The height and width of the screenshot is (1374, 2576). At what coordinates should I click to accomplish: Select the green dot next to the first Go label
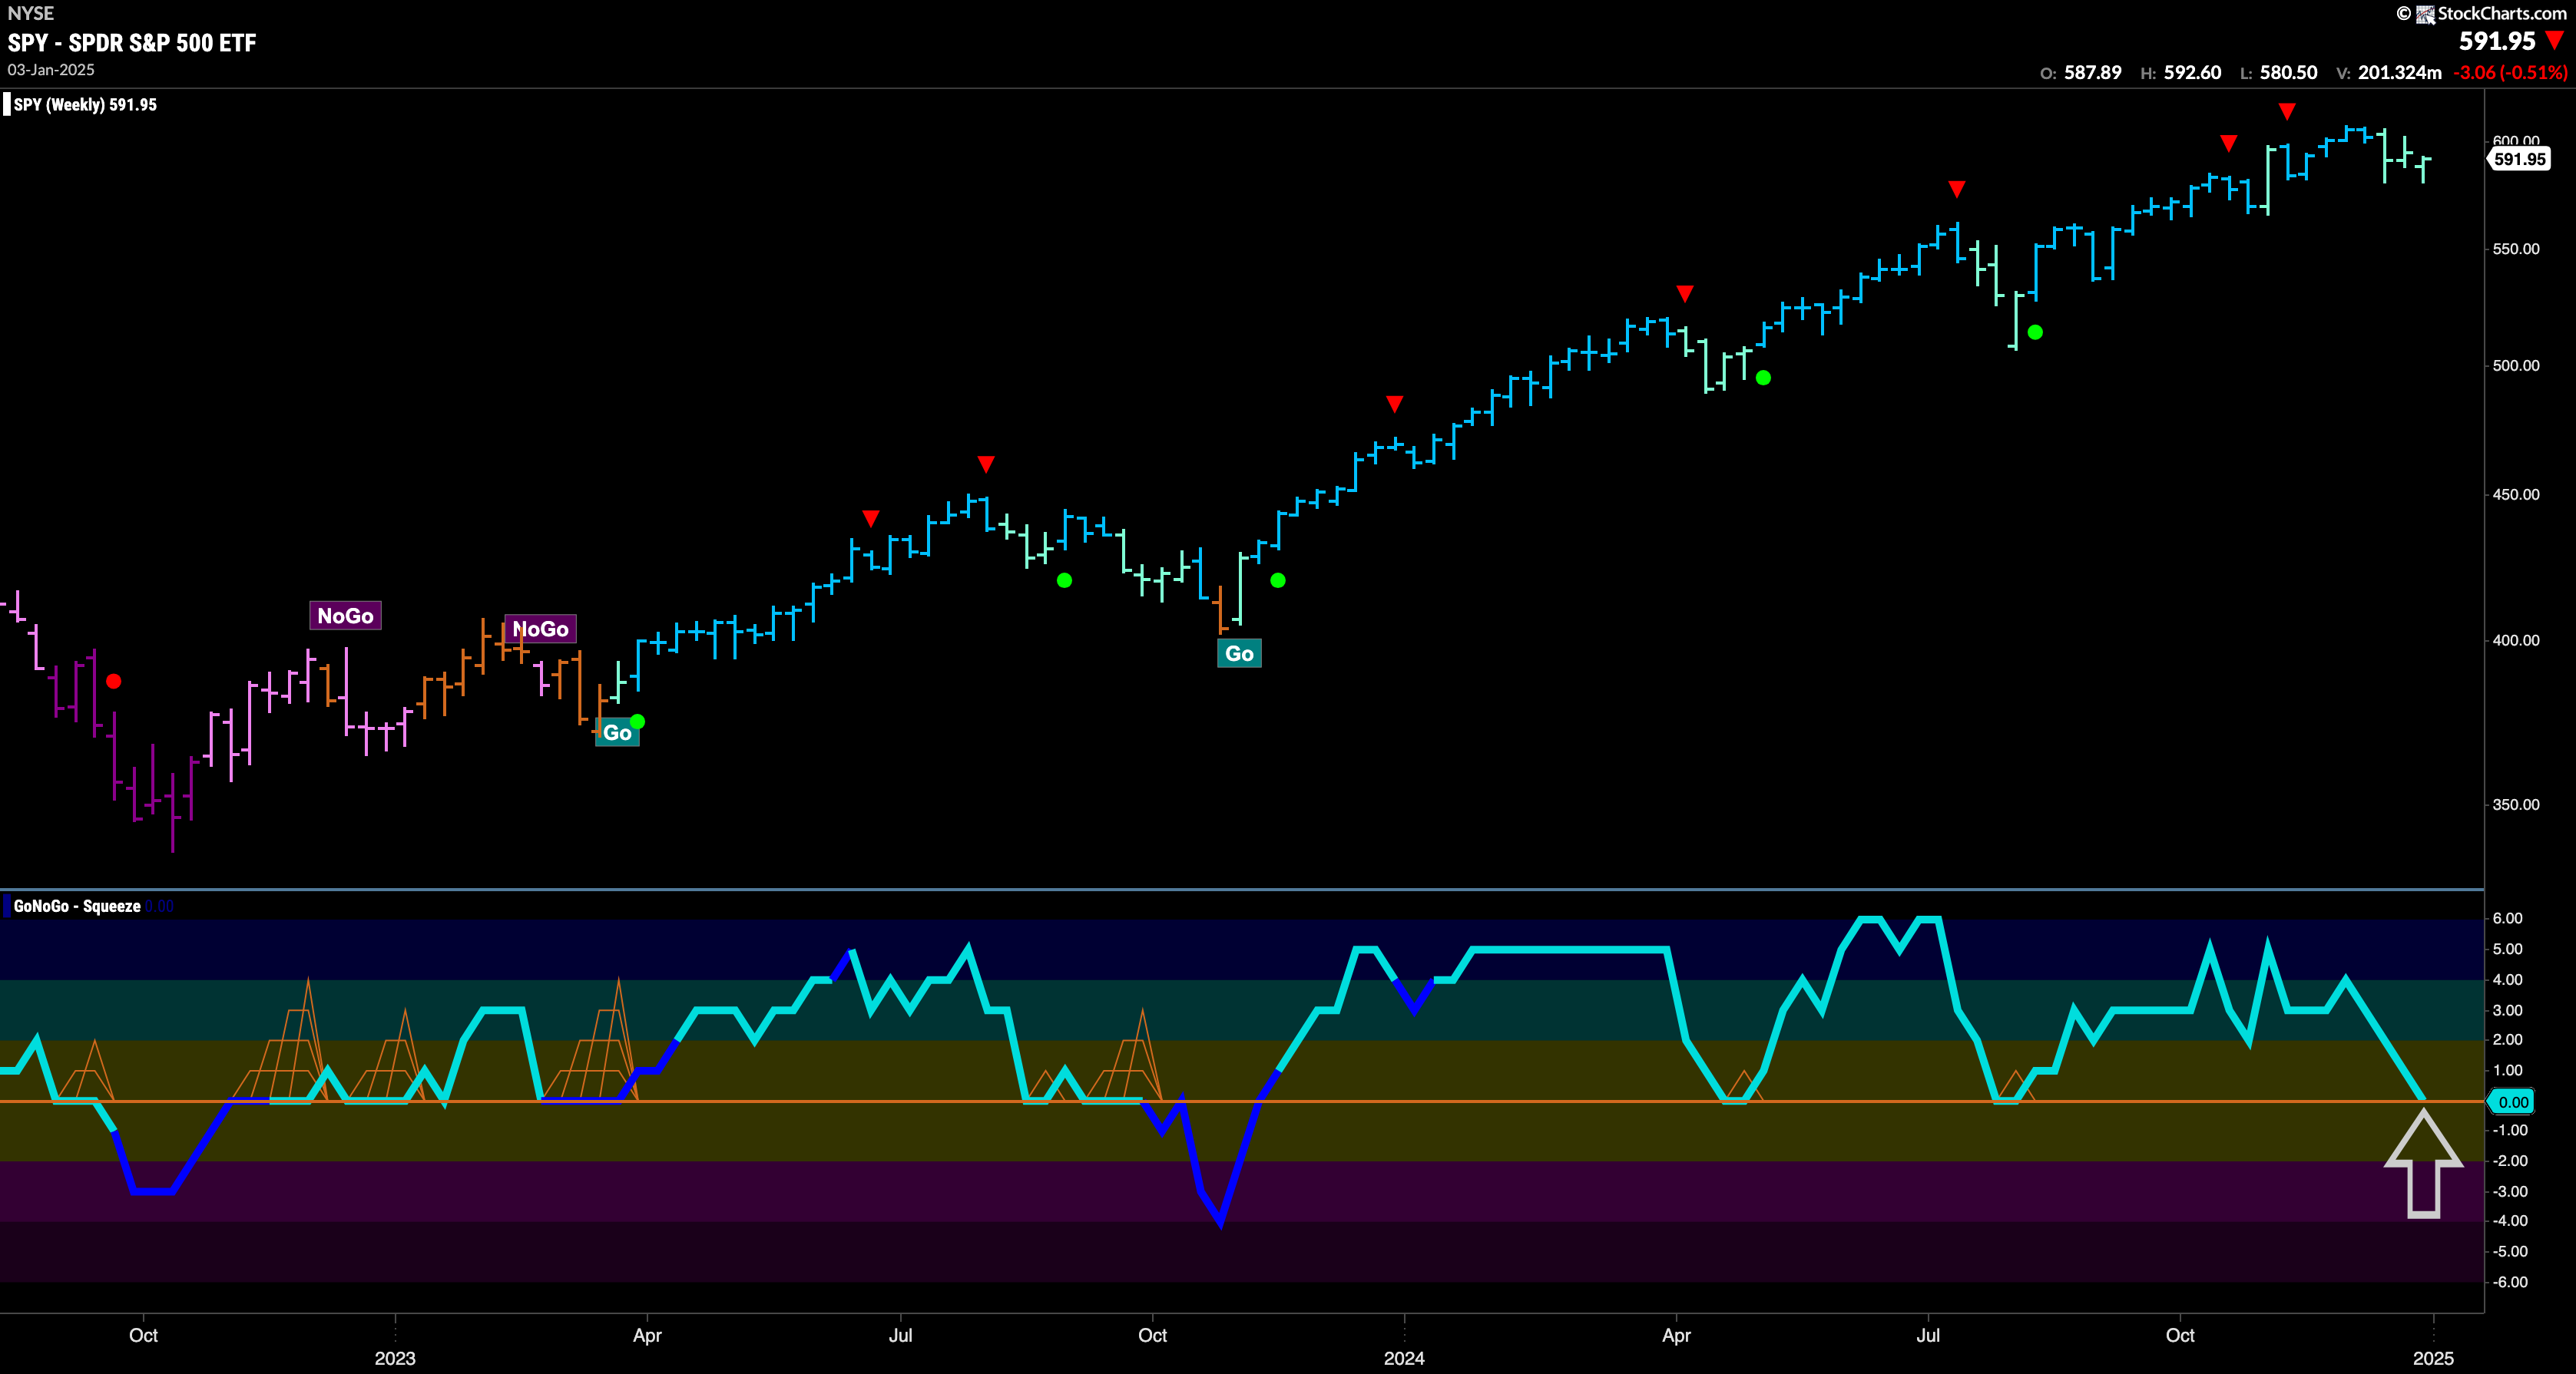pos(638,722)
